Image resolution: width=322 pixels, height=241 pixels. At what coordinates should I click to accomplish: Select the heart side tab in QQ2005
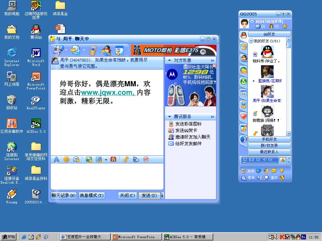[244, 117]
